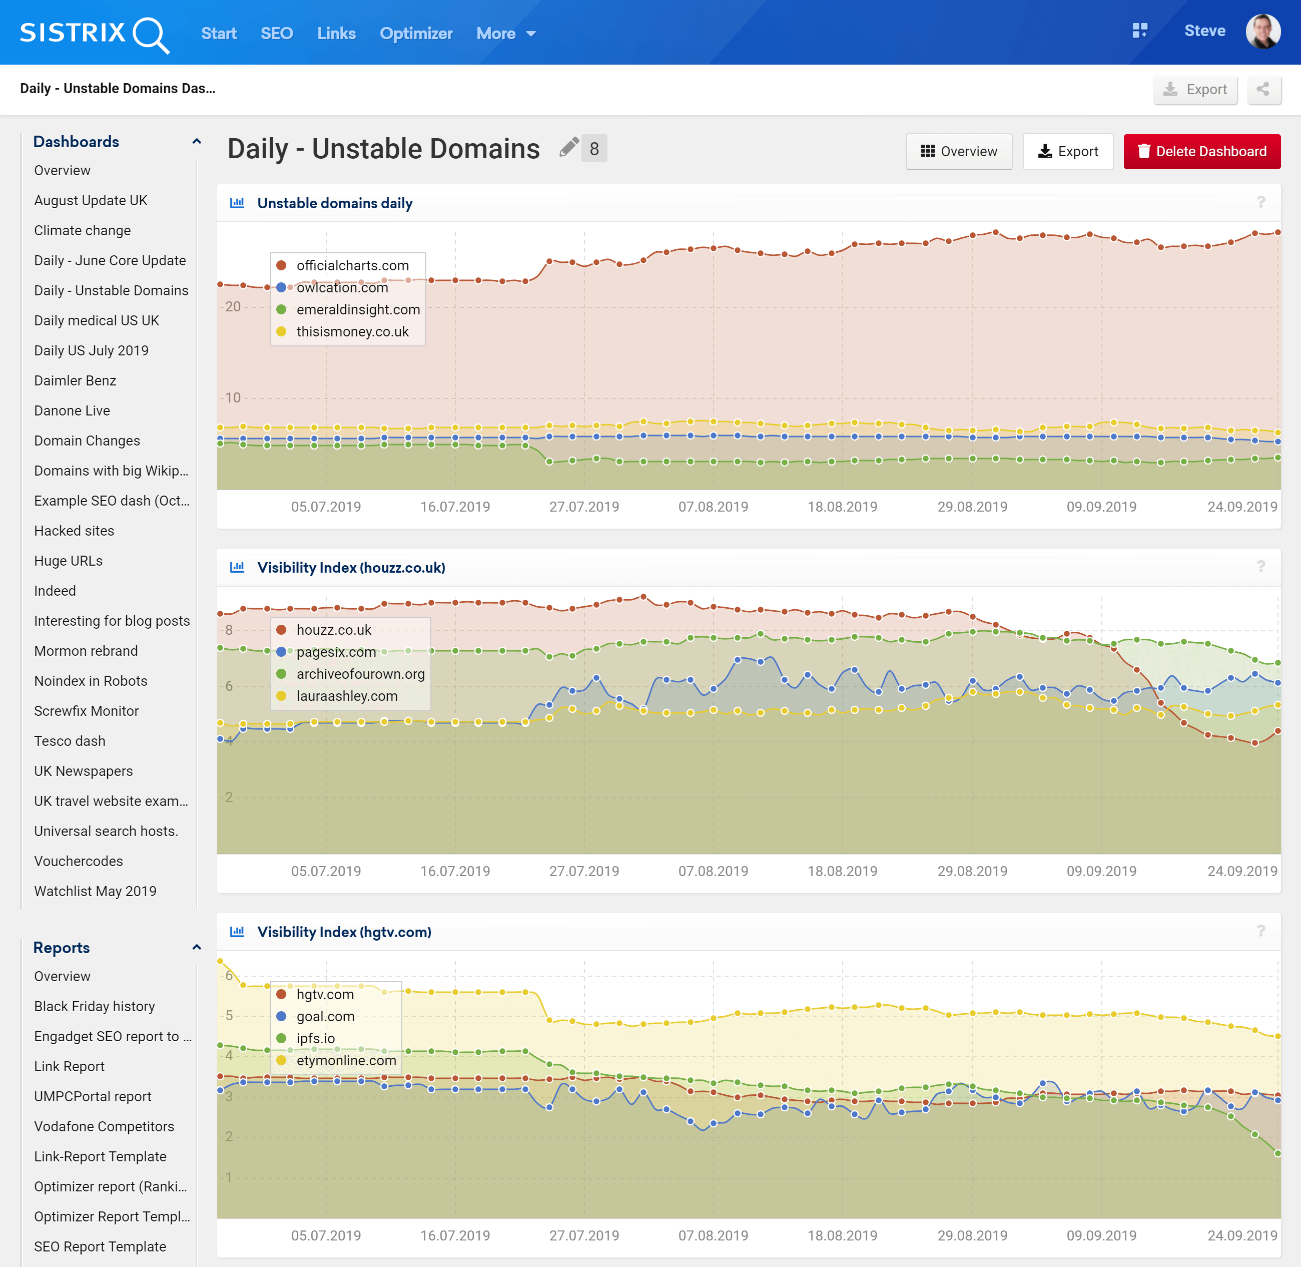Image resolution: width=1301 pixels, height=1267 pixels.
Task: Click the share icon button
Action: coord(1263,89)
